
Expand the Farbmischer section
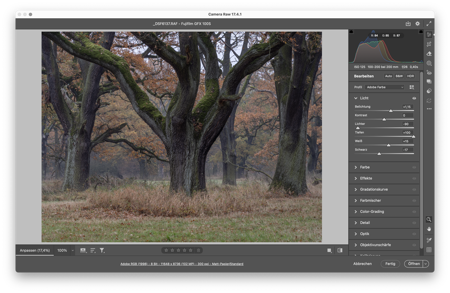click(356, 200)
